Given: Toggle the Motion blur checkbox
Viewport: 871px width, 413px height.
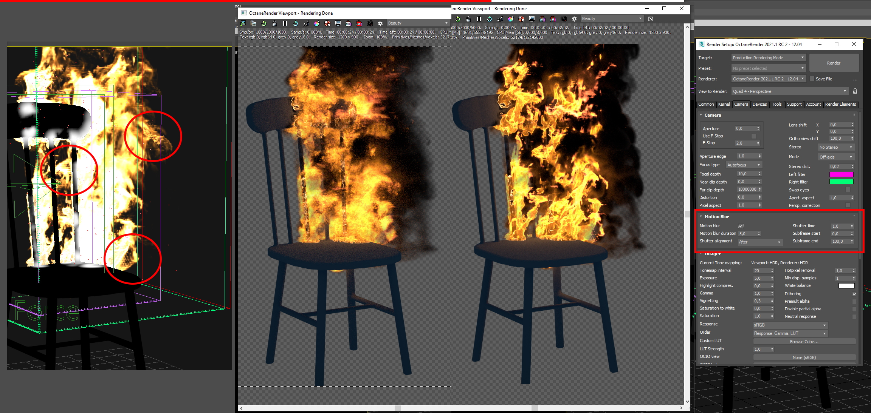Looking at the screenshot, I should (741, 226).
